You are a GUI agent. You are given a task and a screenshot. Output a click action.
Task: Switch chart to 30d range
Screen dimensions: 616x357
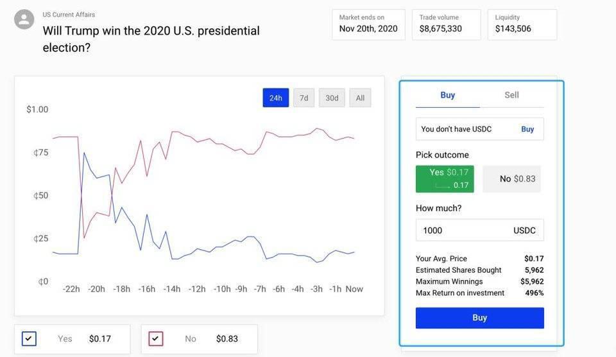tap(332, 98)
